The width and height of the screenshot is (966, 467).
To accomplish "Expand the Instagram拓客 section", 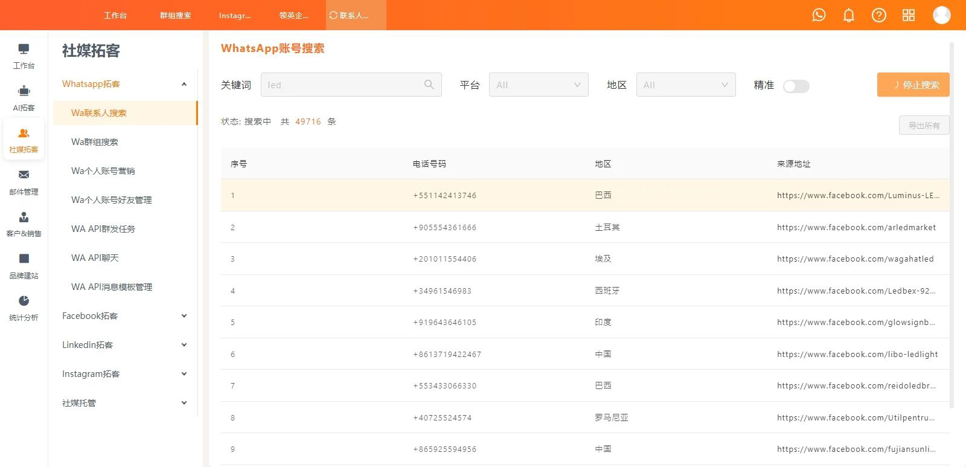I will pos(125,374).
